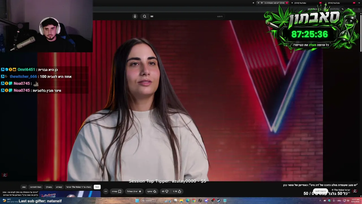Image resolution: width=362 pixels, height=204 pixels.
Task: Open Steam from the taskbar
Action: pyautogui.click(x=219, y=201)
